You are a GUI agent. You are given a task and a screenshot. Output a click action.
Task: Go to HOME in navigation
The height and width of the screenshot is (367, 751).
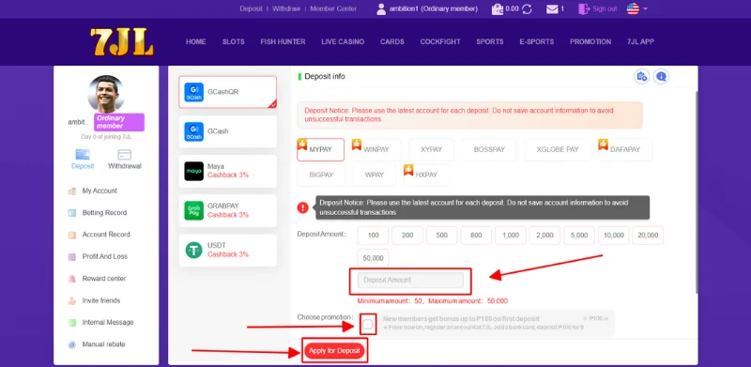(196, 41)
